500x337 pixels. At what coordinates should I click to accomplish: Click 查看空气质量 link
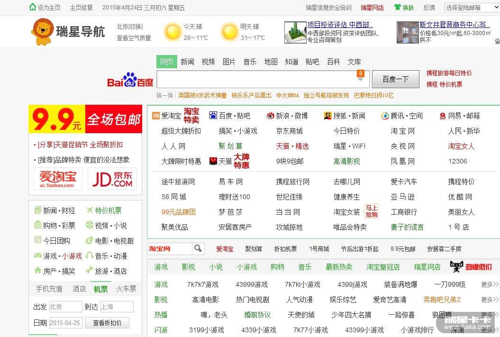tap(134, 38)
